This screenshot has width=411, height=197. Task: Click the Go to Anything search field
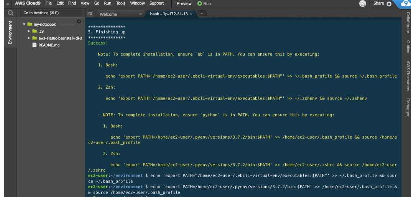click(x=51, y=13)
